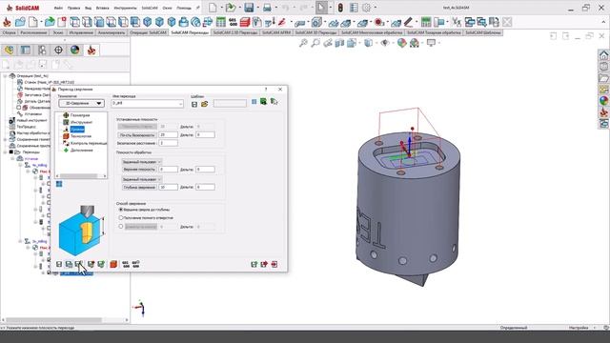Click the clearance plane button in the dialog
Image resolution: width=610 pixels, height=343 pixels.
click(137, 135)
